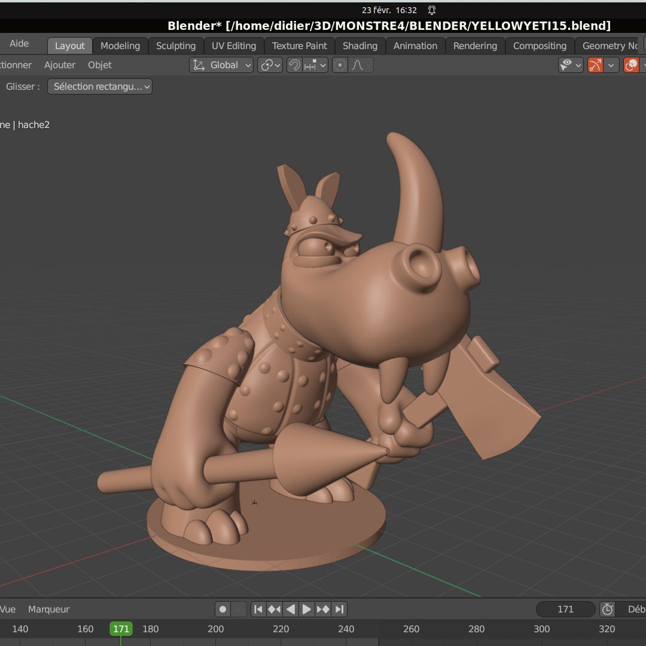The image size is (646, 646).
Task: Open the pivot point selector
Action: pyautogui.click(x=270, y=65)
